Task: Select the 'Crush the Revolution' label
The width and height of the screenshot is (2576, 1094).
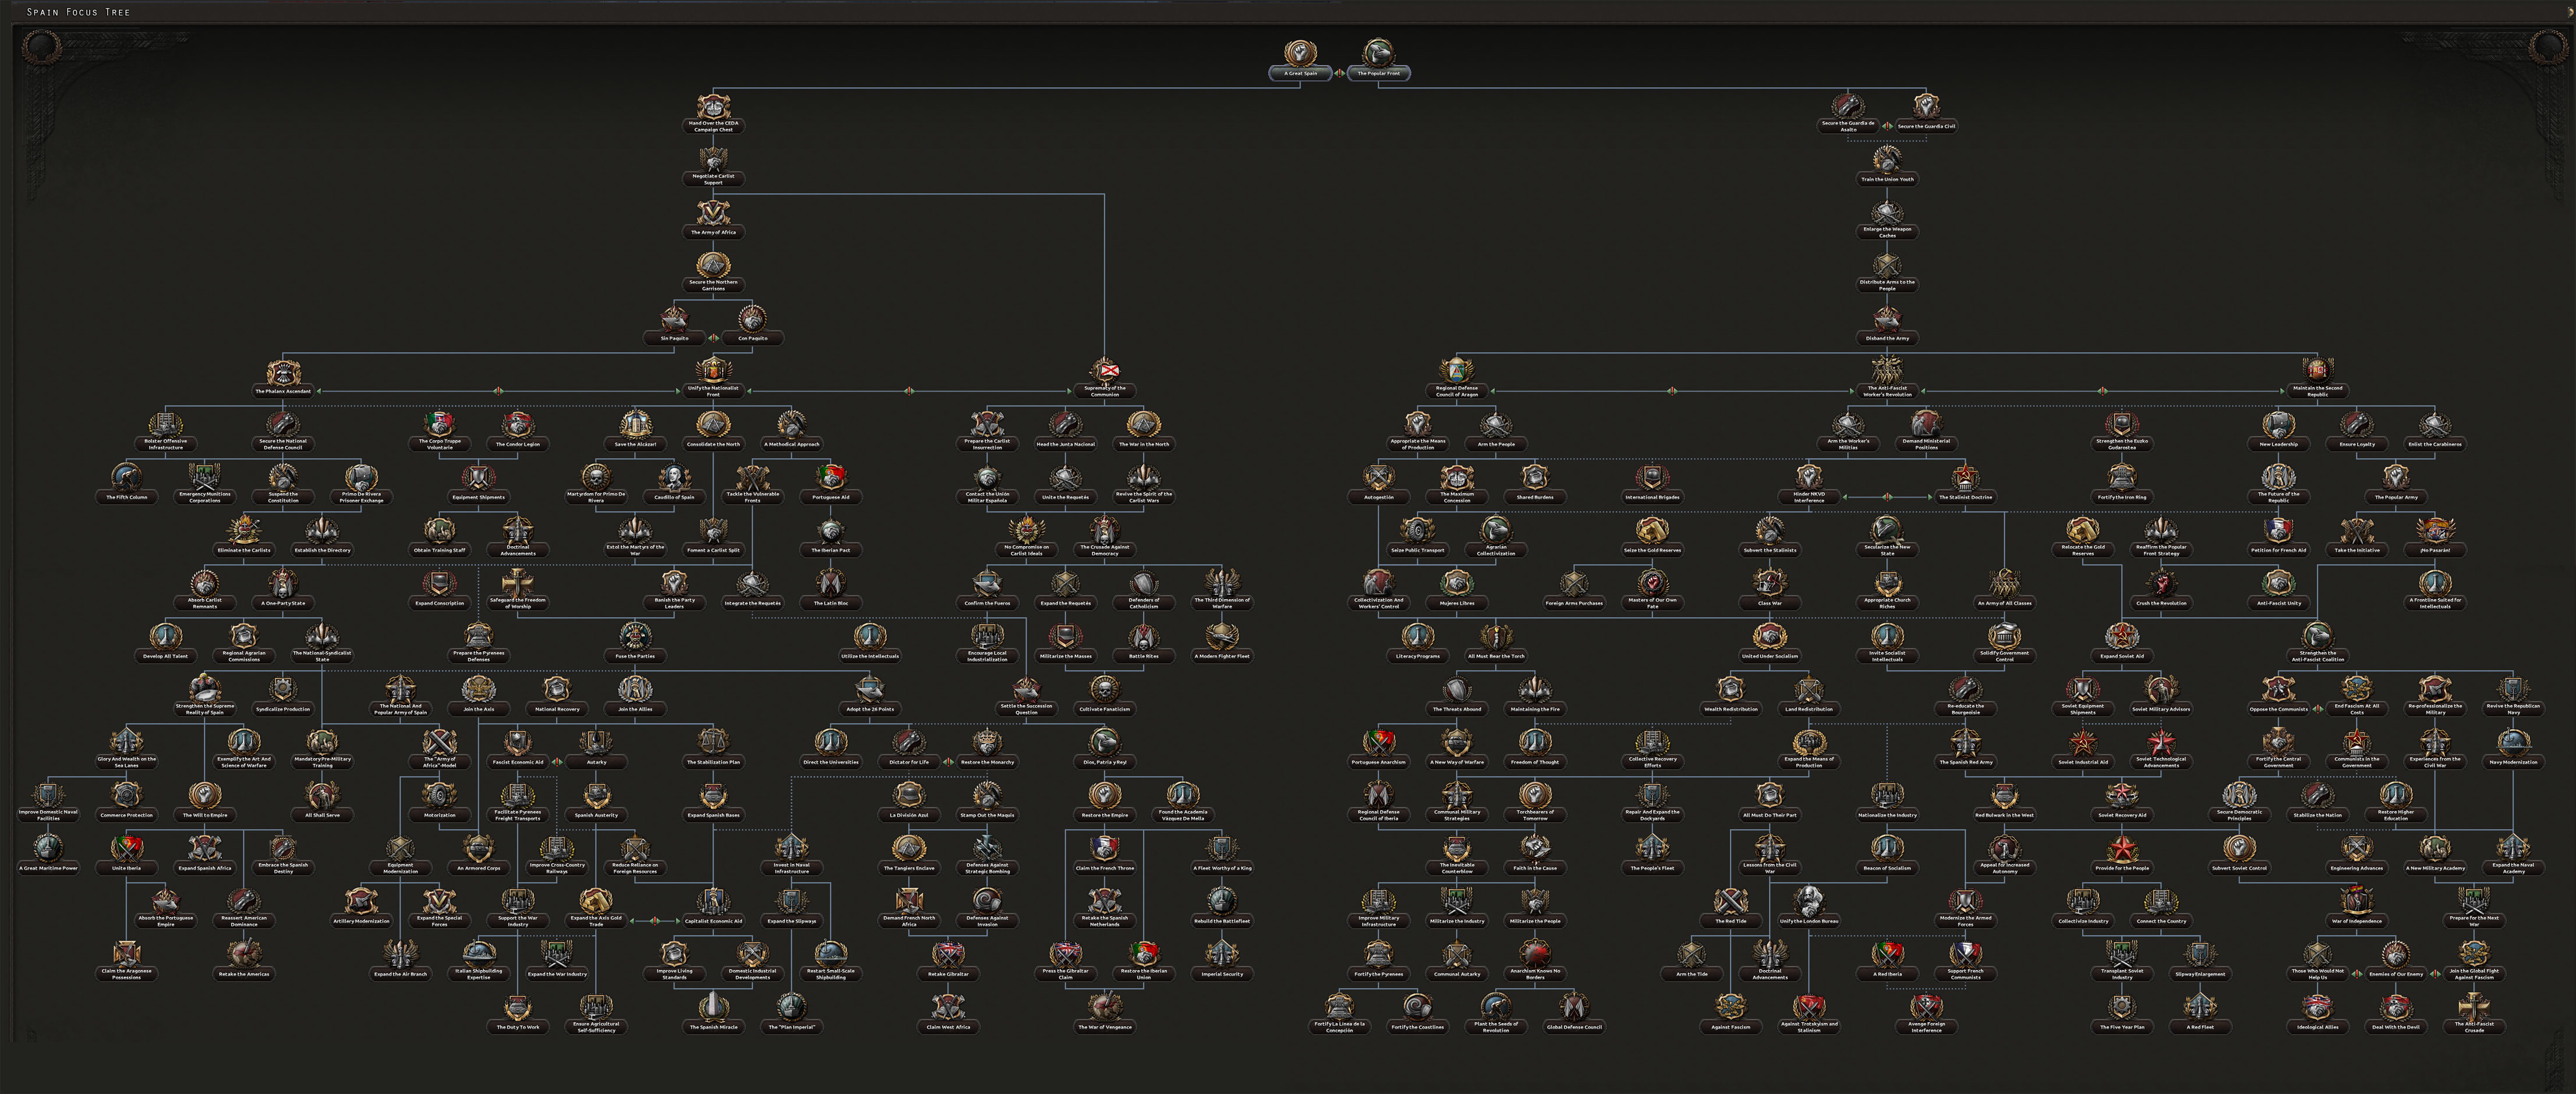Action: [x=2161, y=603]
